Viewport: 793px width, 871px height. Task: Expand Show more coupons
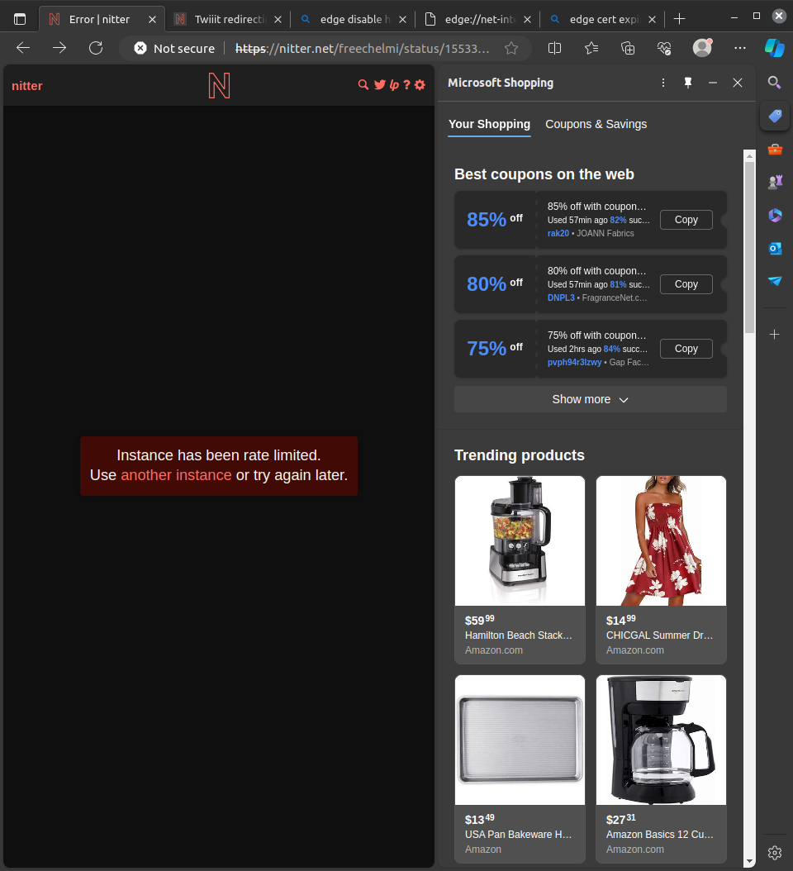591,399
